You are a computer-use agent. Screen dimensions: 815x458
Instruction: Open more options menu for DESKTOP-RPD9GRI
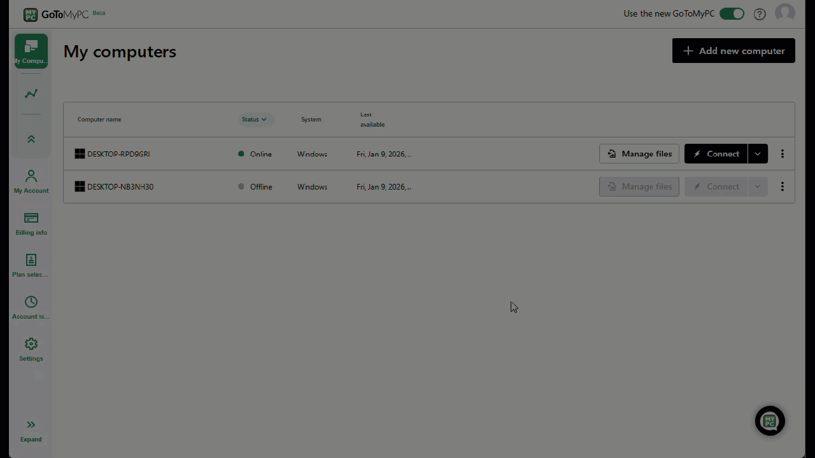pos(783,154)
